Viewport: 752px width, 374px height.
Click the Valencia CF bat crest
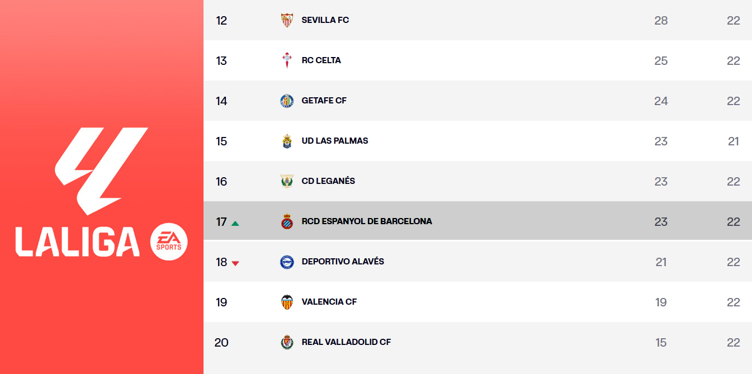(x=287, y=302)
